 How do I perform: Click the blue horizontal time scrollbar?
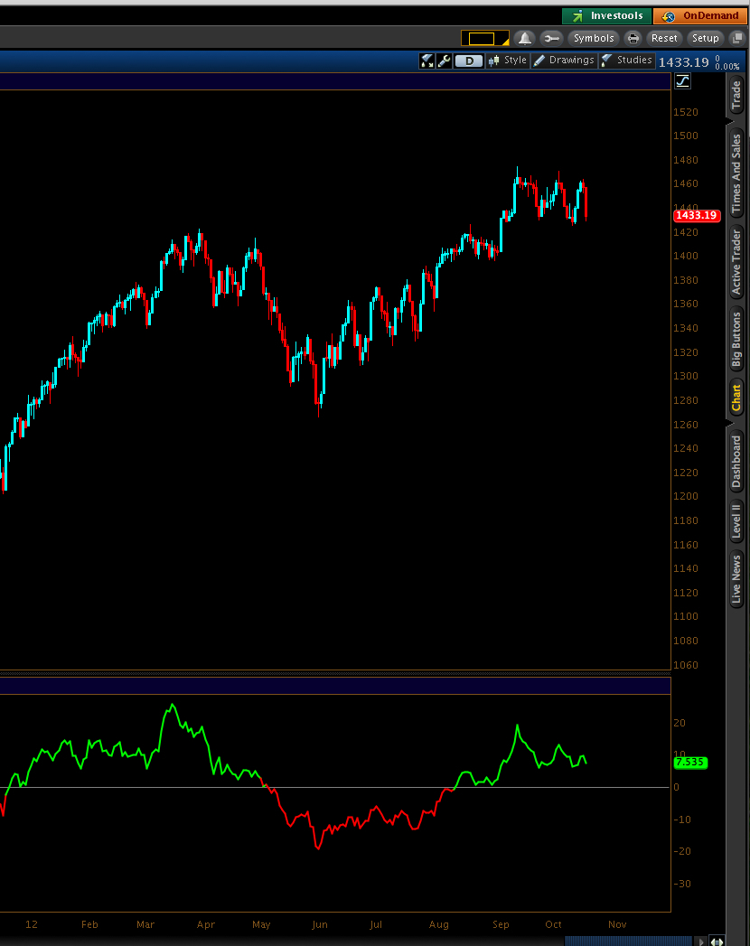pyautogui.click(x=627, y=941)
